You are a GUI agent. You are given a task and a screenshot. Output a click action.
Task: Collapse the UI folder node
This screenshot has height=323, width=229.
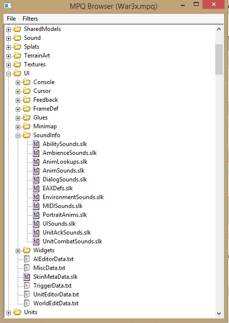[x=8, y=74]
